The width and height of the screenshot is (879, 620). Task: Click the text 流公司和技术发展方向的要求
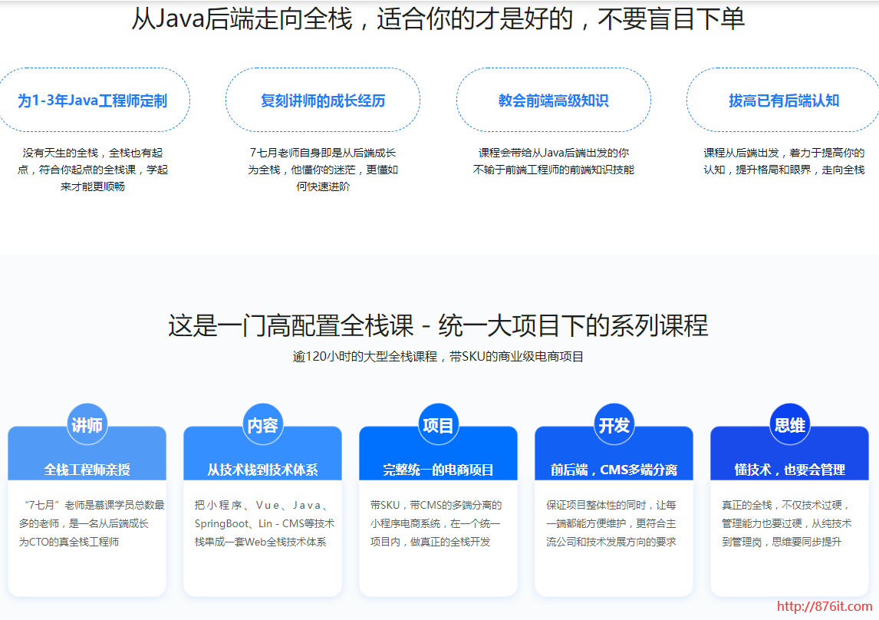click(611, 542)
